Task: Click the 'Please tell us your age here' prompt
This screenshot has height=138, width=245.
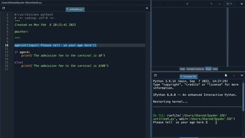Action: (x=178, y=122)
